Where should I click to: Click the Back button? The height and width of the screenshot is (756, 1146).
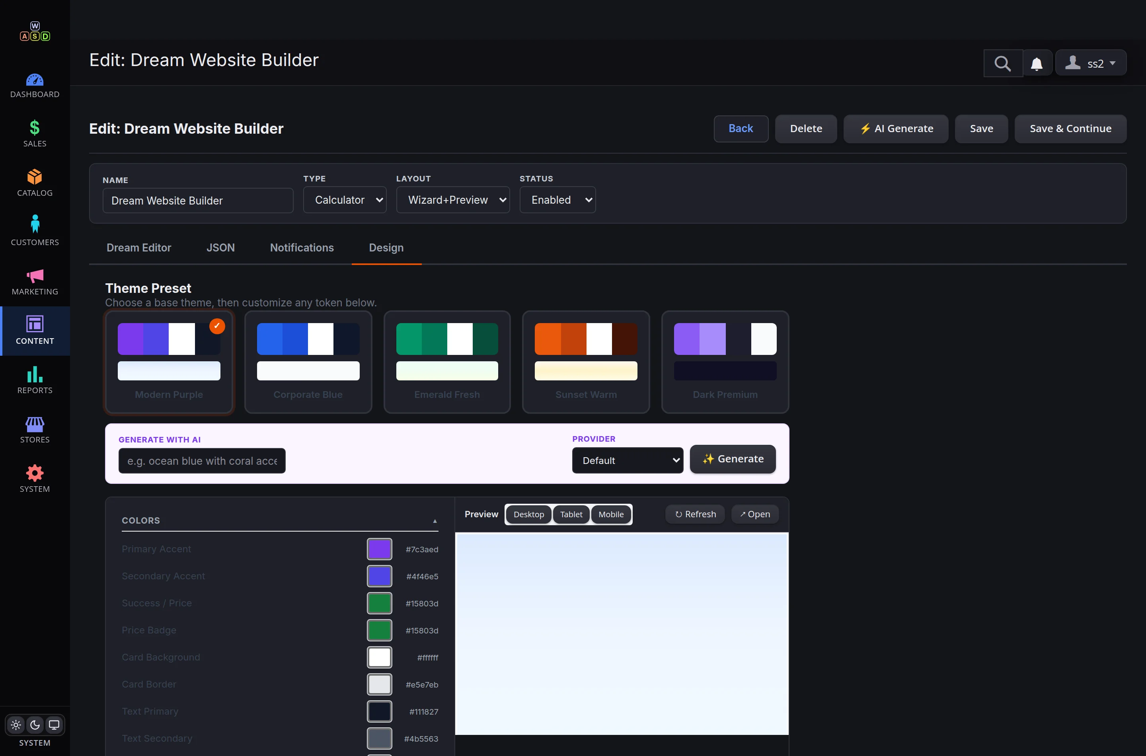[741, 129]
